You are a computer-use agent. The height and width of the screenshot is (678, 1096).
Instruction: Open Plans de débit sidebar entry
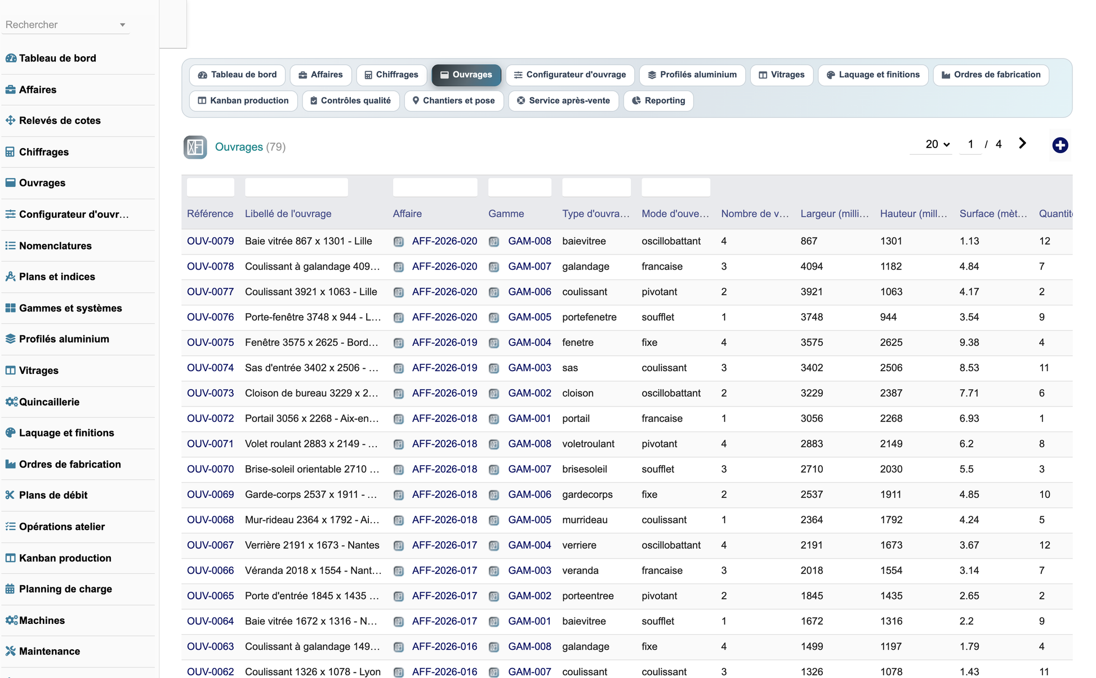[x=53, y=495]
